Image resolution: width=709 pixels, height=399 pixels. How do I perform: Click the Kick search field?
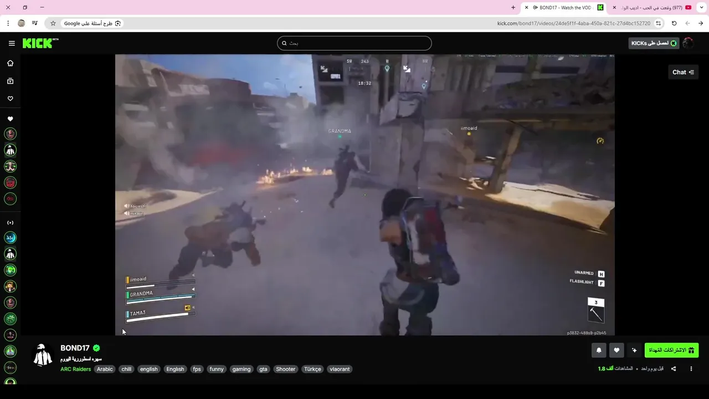354,43
